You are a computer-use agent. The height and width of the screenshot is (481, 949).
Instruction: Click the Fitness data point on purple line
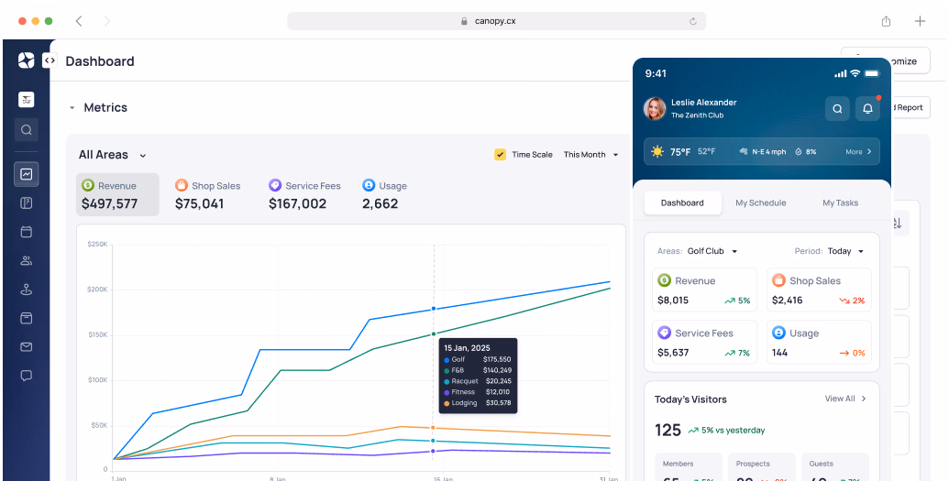tap(433, 452)
